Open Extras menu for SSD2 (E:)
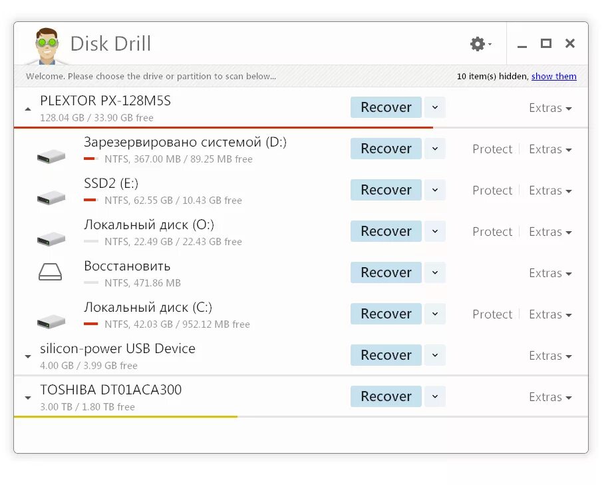 [x=550, y=191]
